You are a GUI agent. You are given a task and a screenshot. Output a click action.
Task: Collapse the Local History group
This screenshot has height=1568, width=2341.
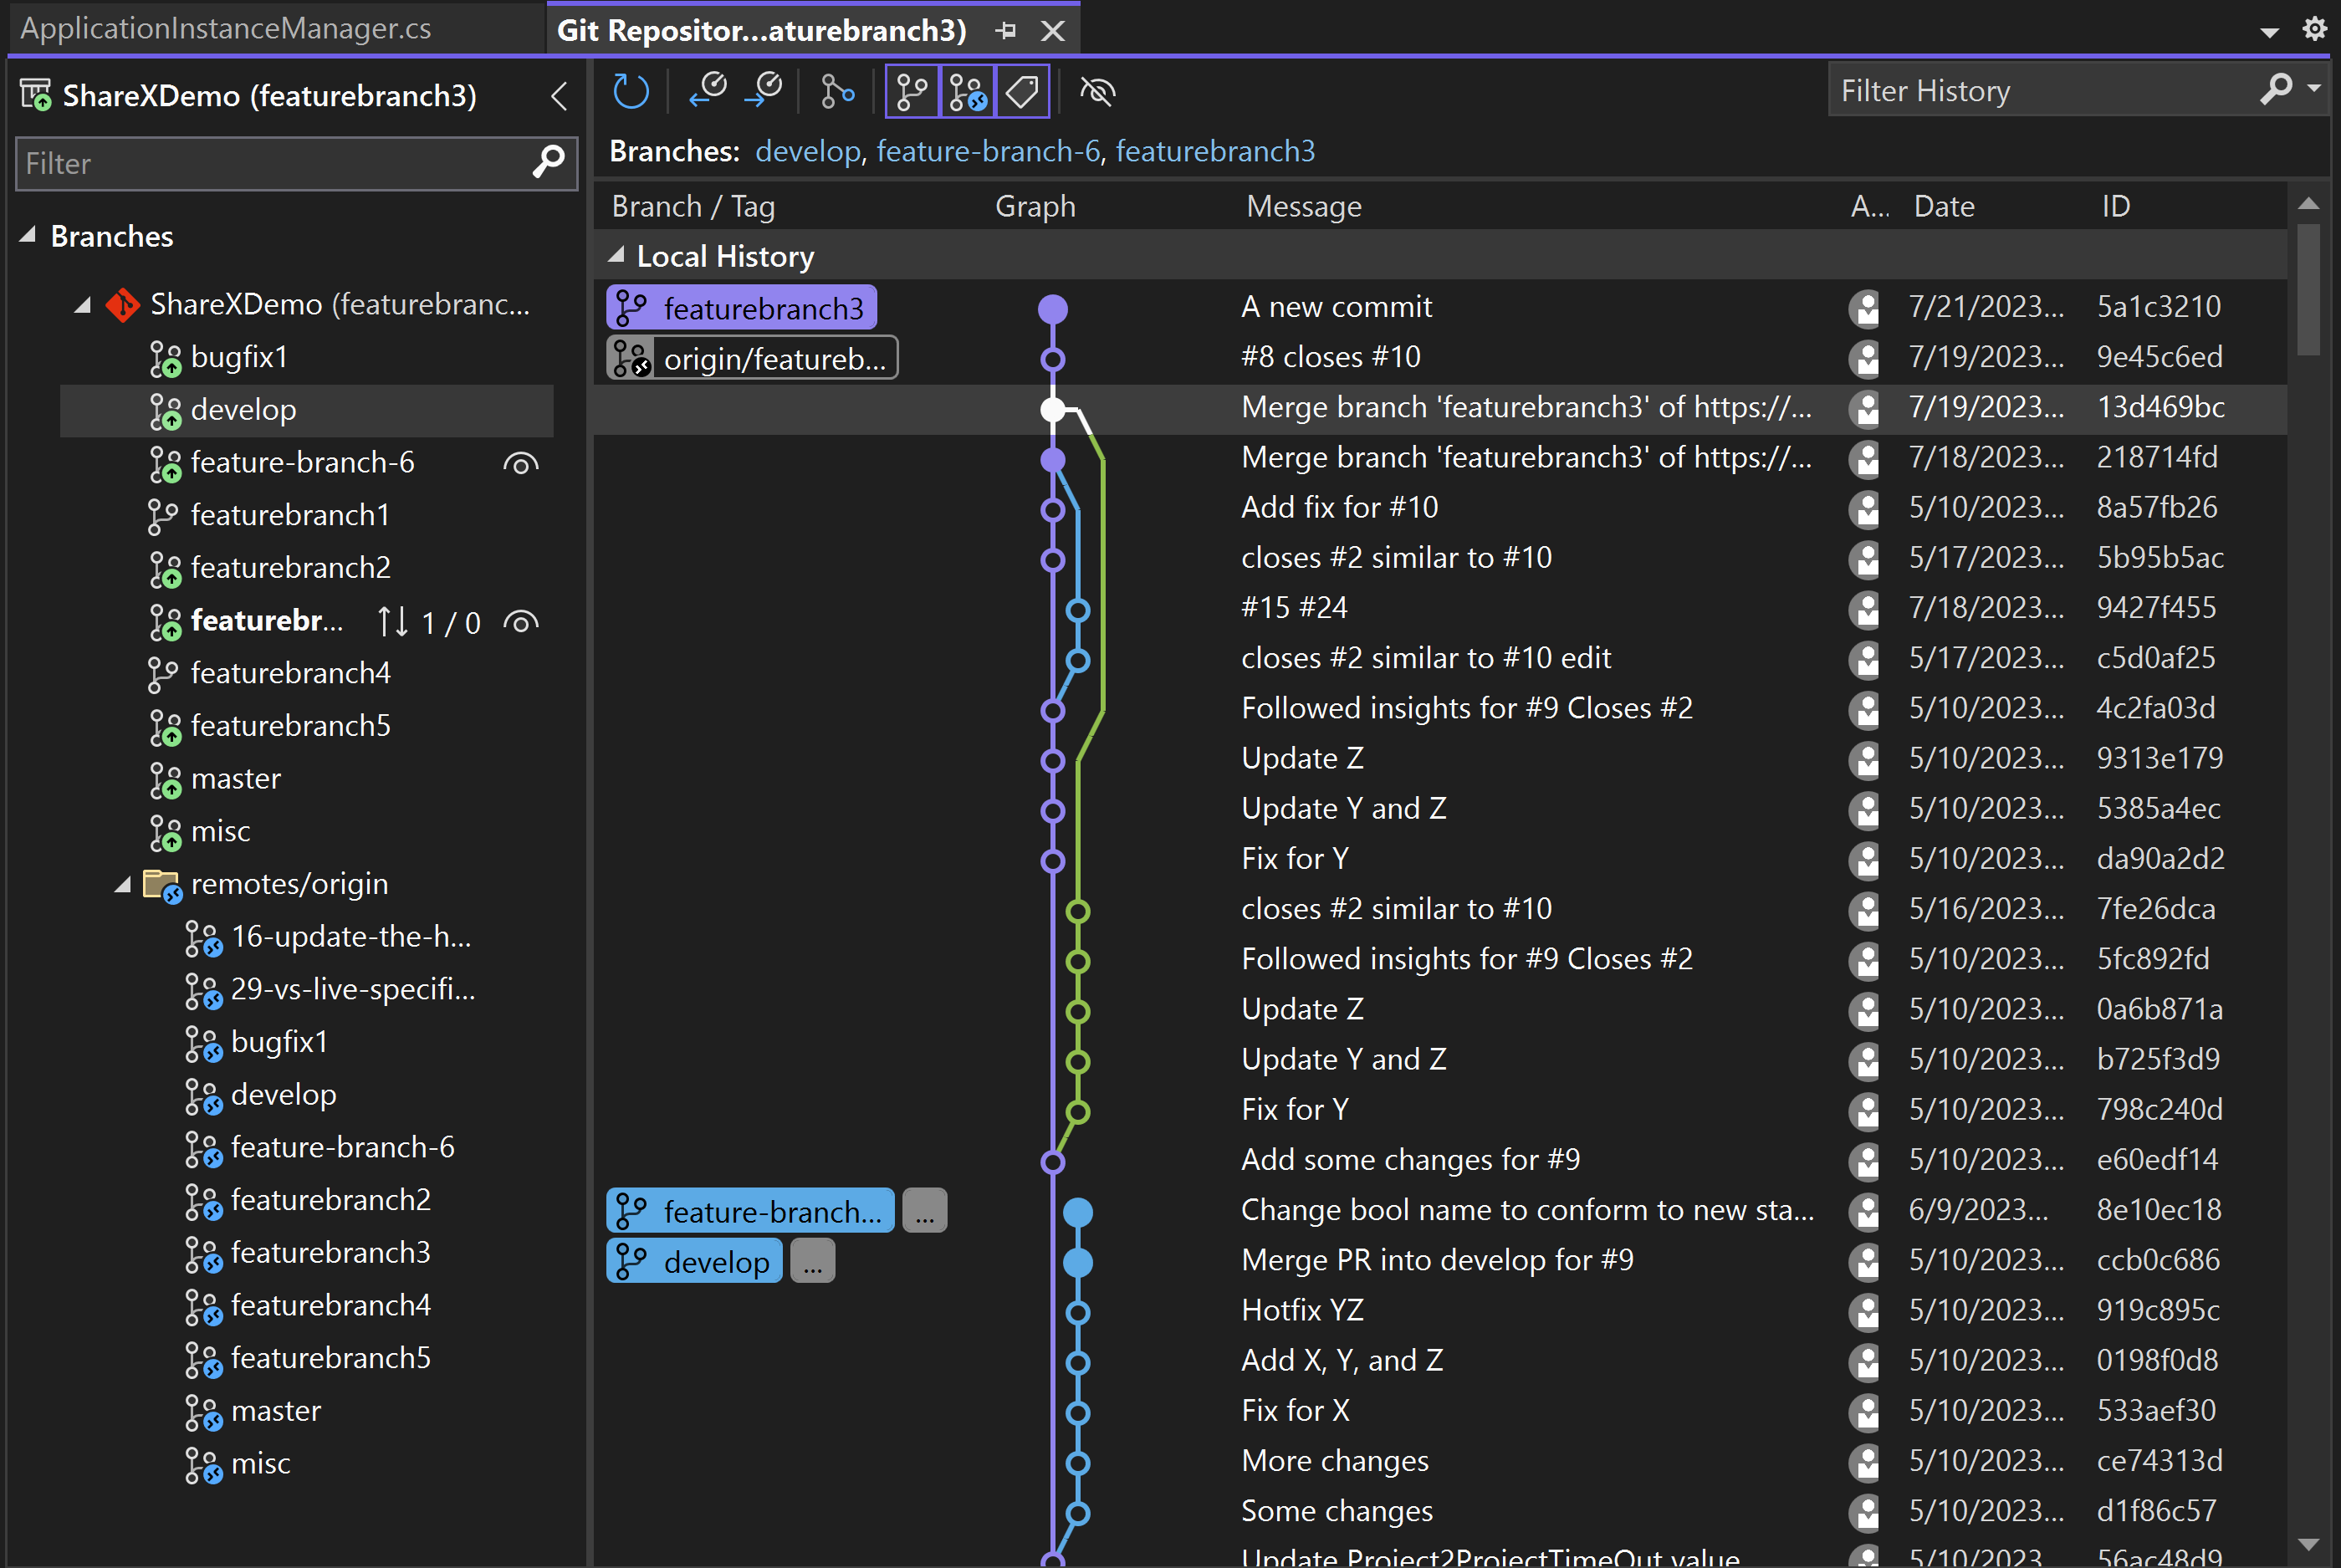click(x=617, y=256)
